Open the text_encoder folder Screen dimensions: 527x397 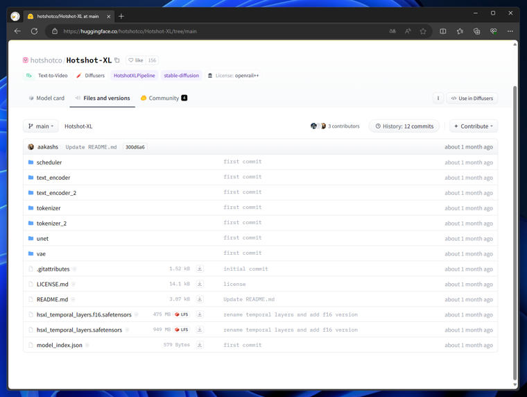53,177
